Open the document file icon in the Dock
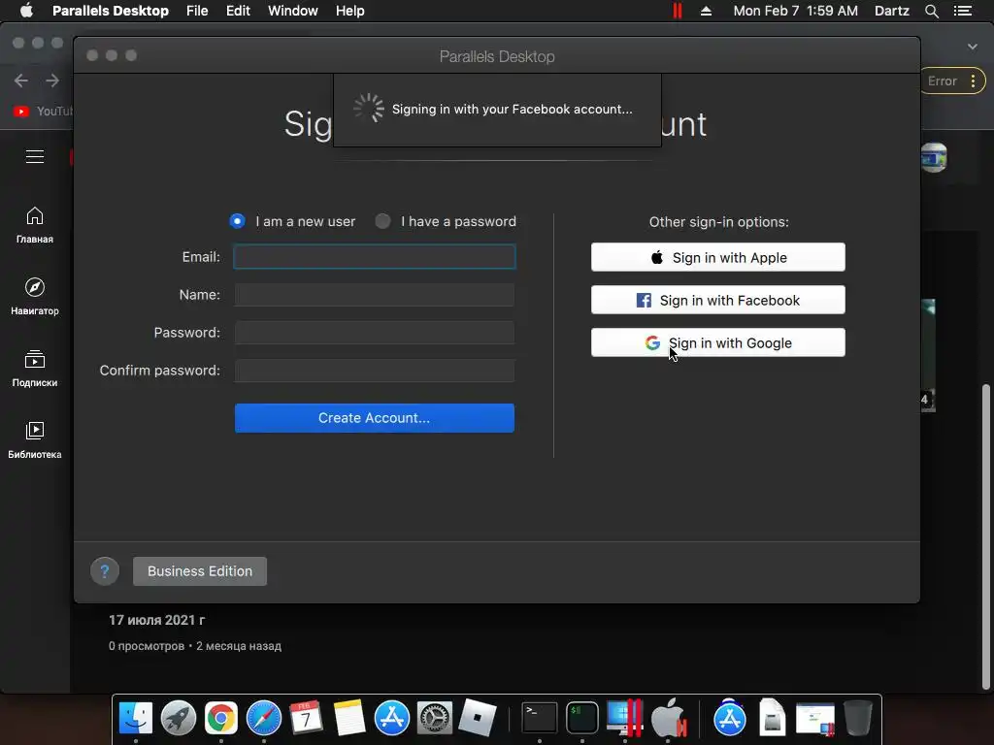The width and height of the screenshot is (994, 745). [772, 718]
